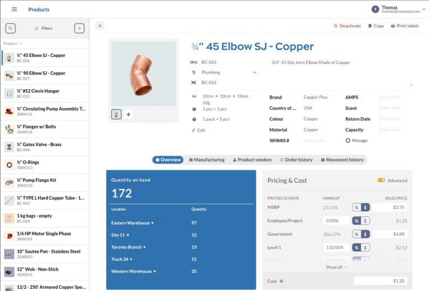Click package icon beside 1 pcs = 1 pcs
The image size is (429, 291).
coord(194,109)
